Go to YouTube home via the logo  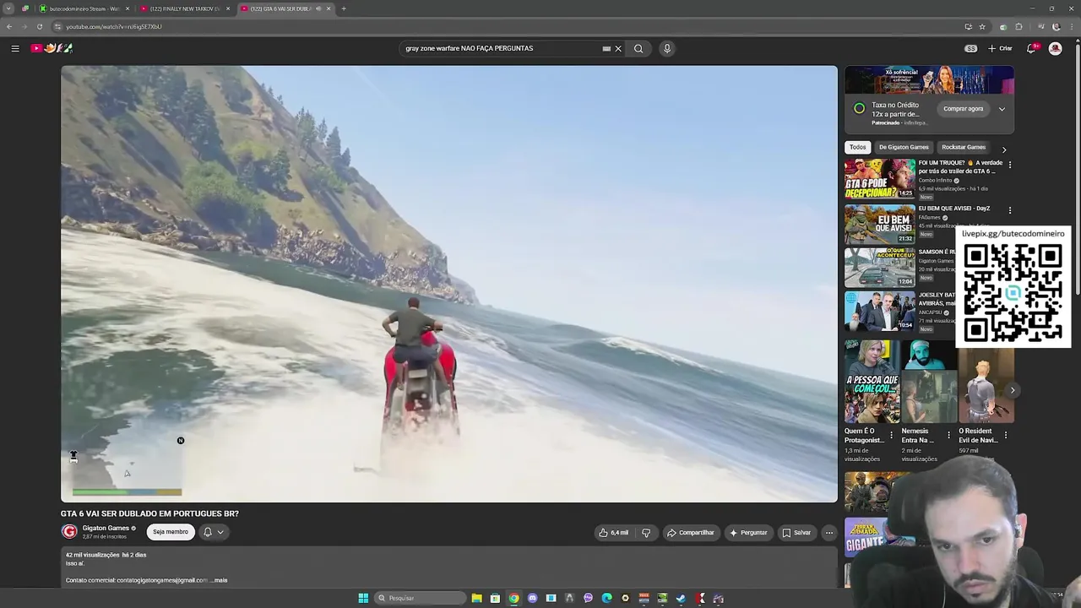pyautogui.click(x=52, y=48)
